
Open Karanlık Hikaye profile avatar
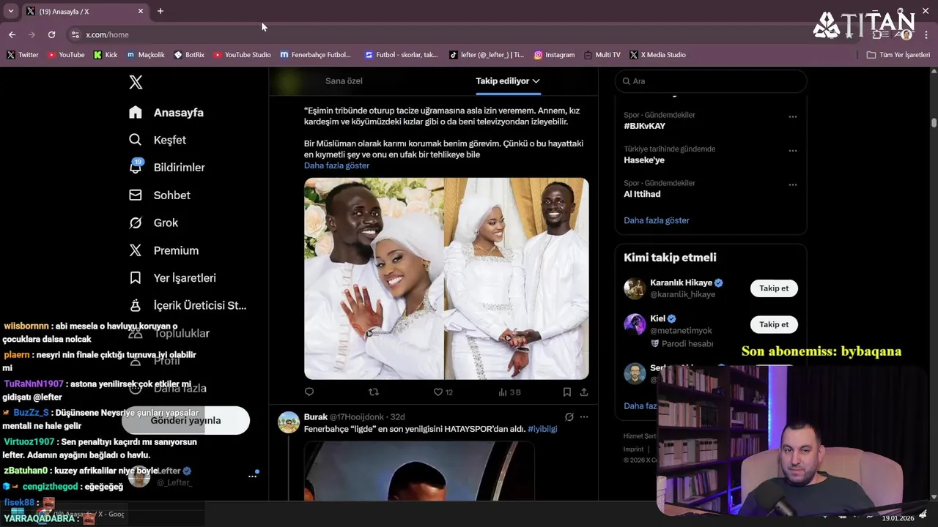(x=635, y=288)
